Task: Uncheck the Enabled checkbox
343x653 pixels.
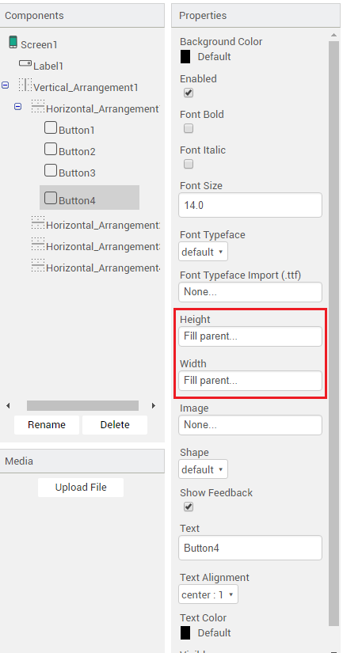Action: 189,93
